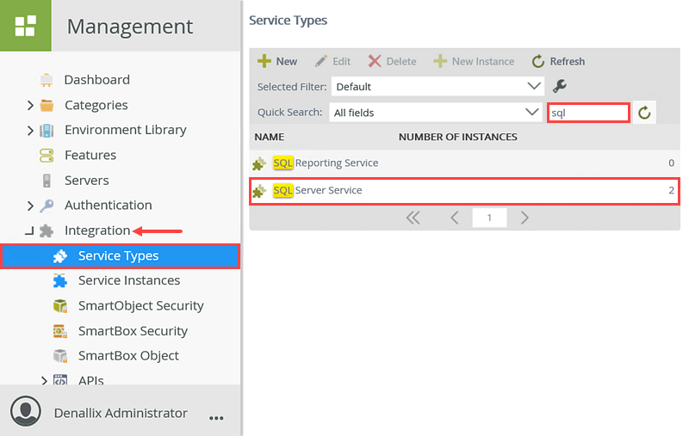Screen dimensions: 689x436
Task: Click the quick search text field containing sql
Action: click(x=588, y=113)
